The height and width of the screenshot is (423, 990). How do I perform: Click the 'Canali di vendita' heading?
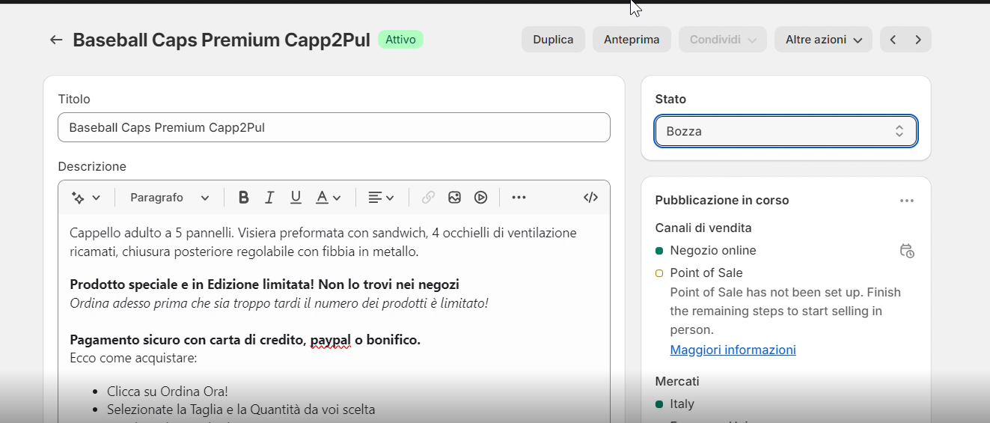(x=703, y=228)
